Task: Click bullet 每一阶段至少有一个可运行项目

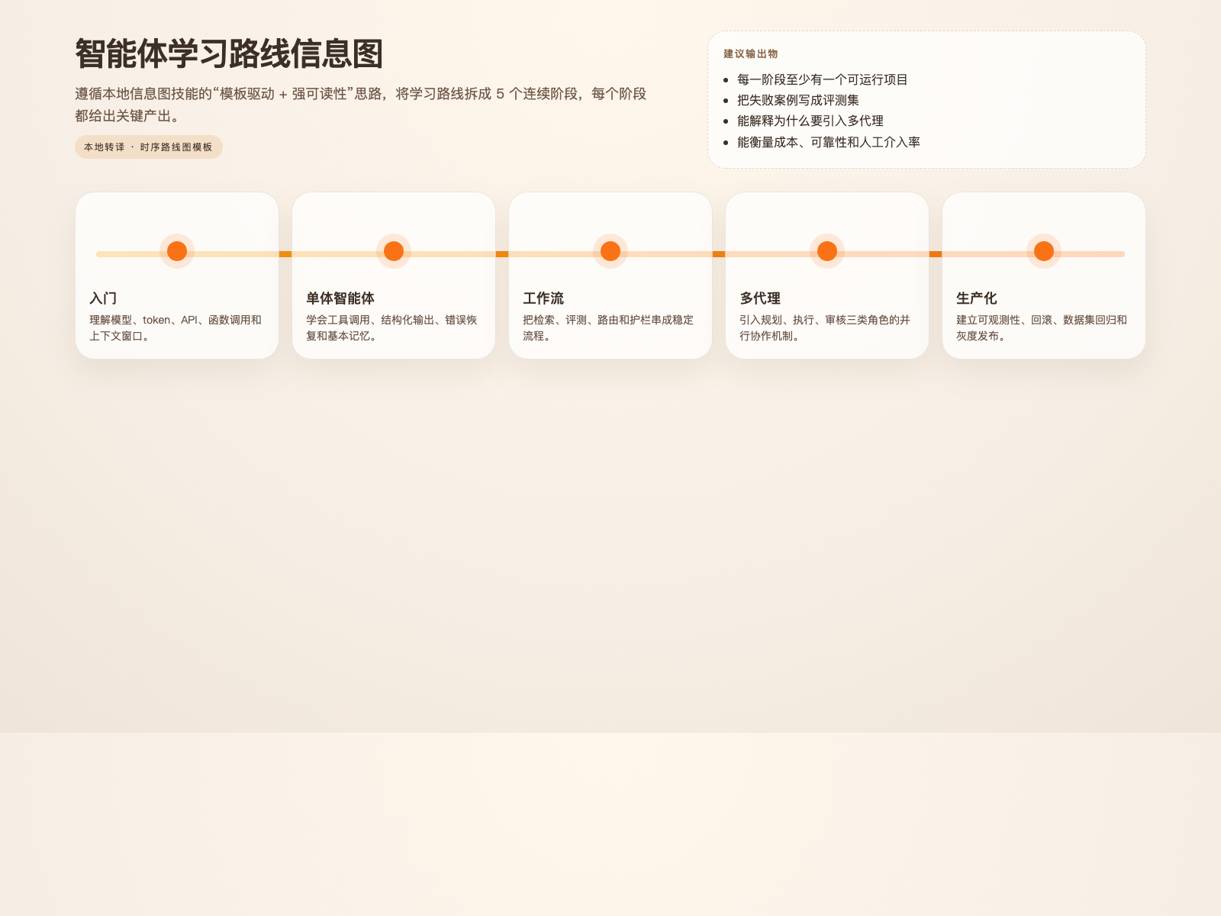Action: 822,79
